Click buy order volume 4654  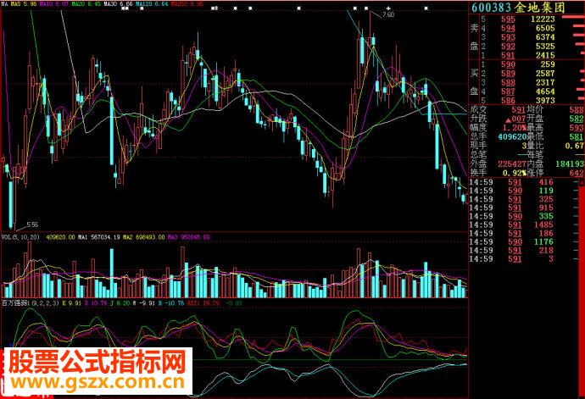(x=545, y=91)
